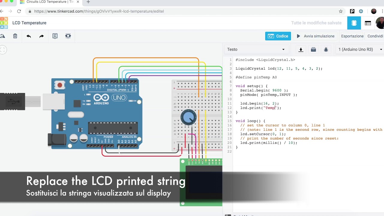Screen dimensions: 384x216
Task: Click the Tinkercad logo
Action: click(x=4, y=23)
